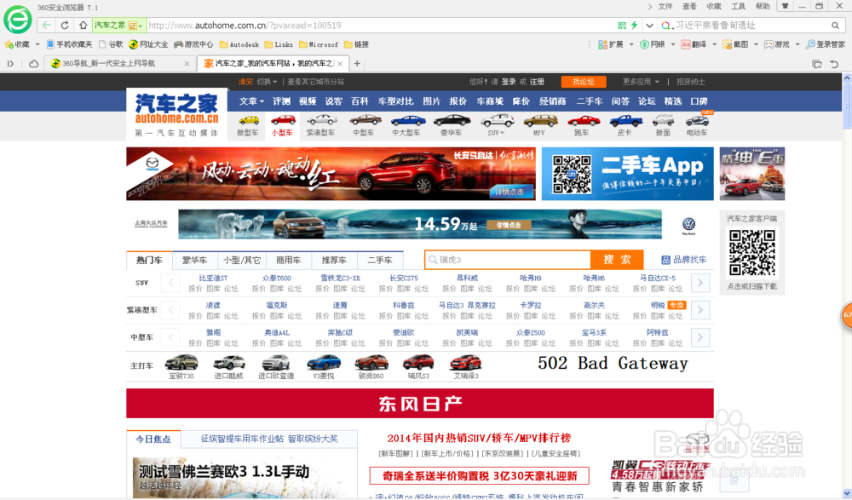Open the 工具 browser menu
The image size is (852, 500).
point(738,7)
